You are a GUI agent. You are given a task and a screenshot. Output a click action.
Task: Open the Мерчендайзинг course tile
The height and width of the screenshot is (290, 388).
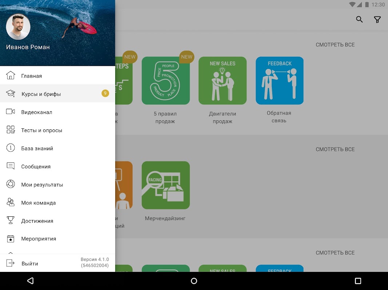[x=165, y=185]
